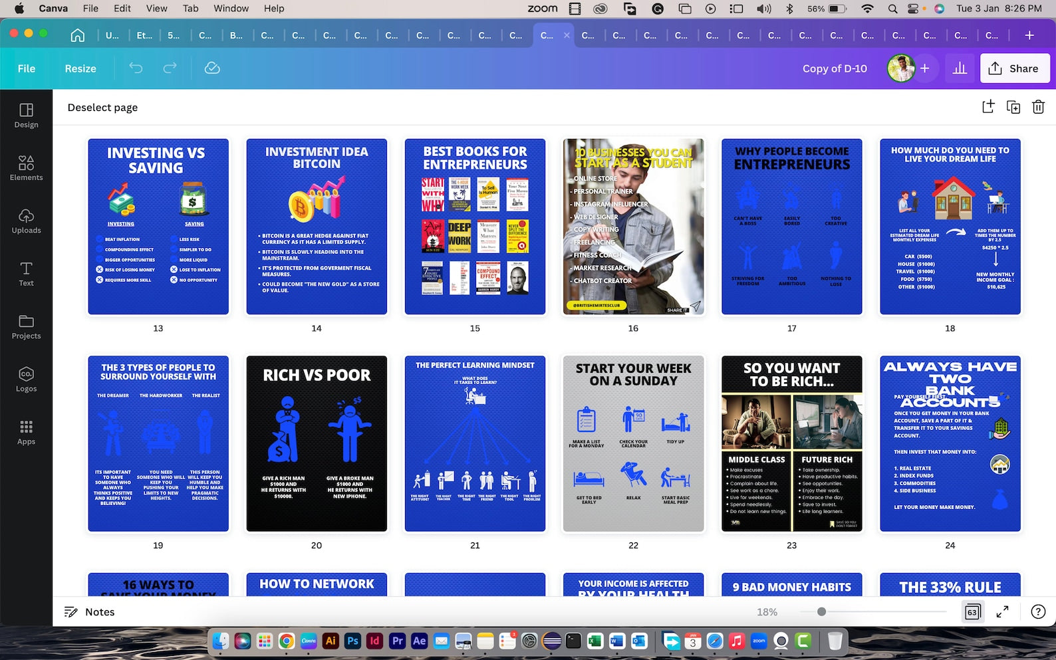Open the Edit menu in menu bar
The height and width of the screenshot is (660, 1056).
point(122,9)
